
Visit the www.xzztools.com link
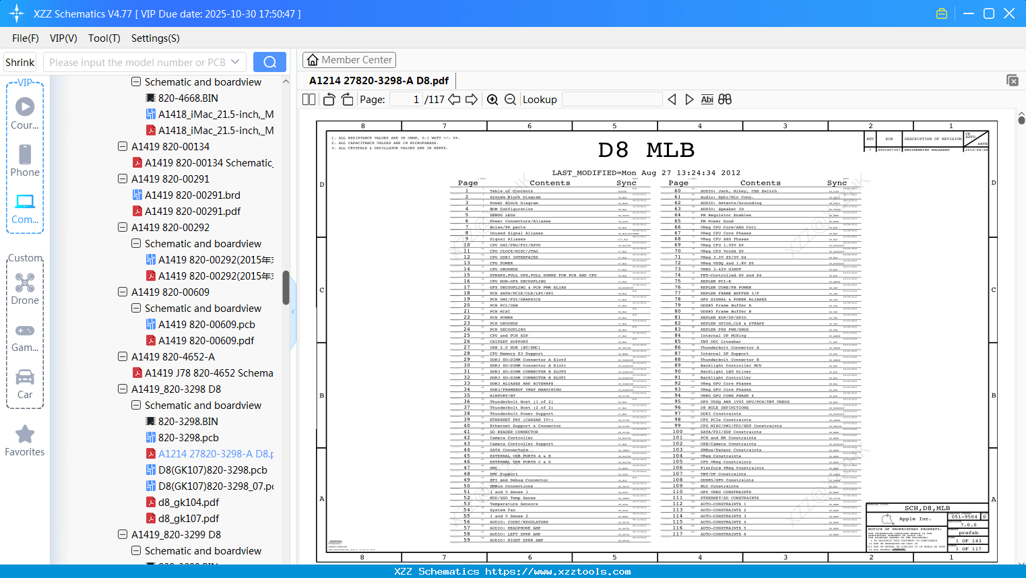[x=558, y=572]
